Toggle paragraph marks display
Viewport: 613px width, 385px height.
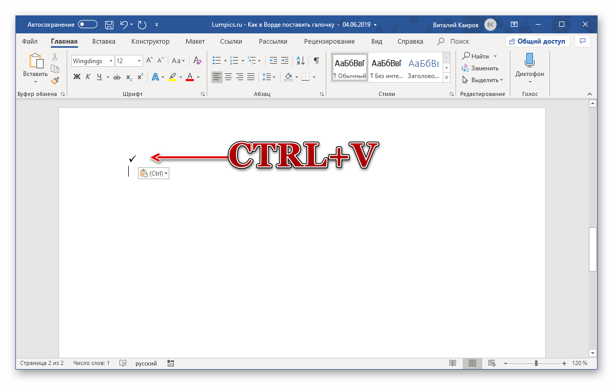click(317, 61)
